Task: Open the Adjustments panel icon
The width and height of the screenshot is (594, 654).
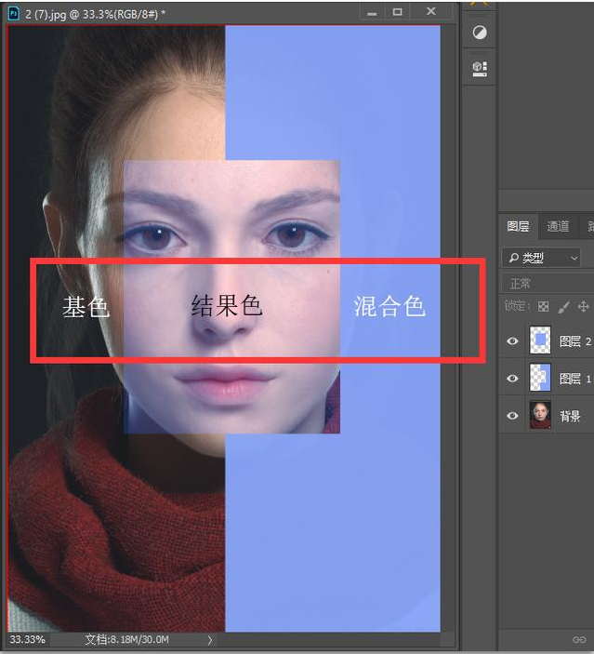Action: (480, 33)
